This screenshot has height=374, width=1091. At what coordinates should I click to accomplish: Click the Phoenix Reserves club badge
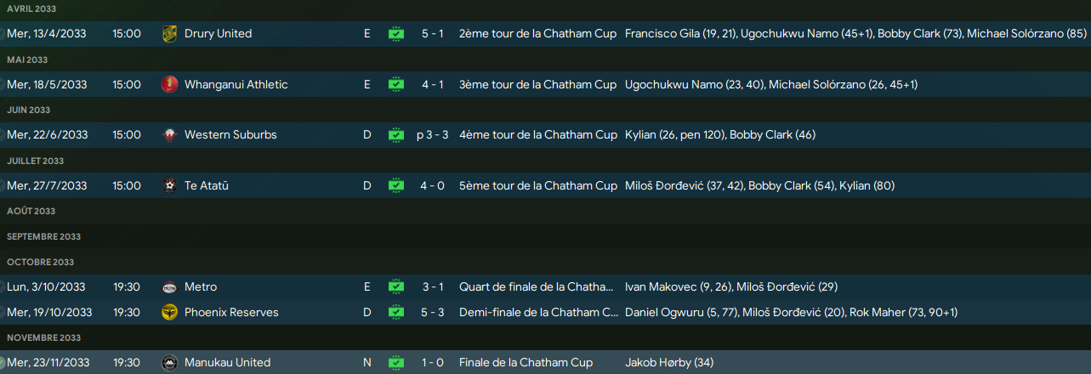169,312
